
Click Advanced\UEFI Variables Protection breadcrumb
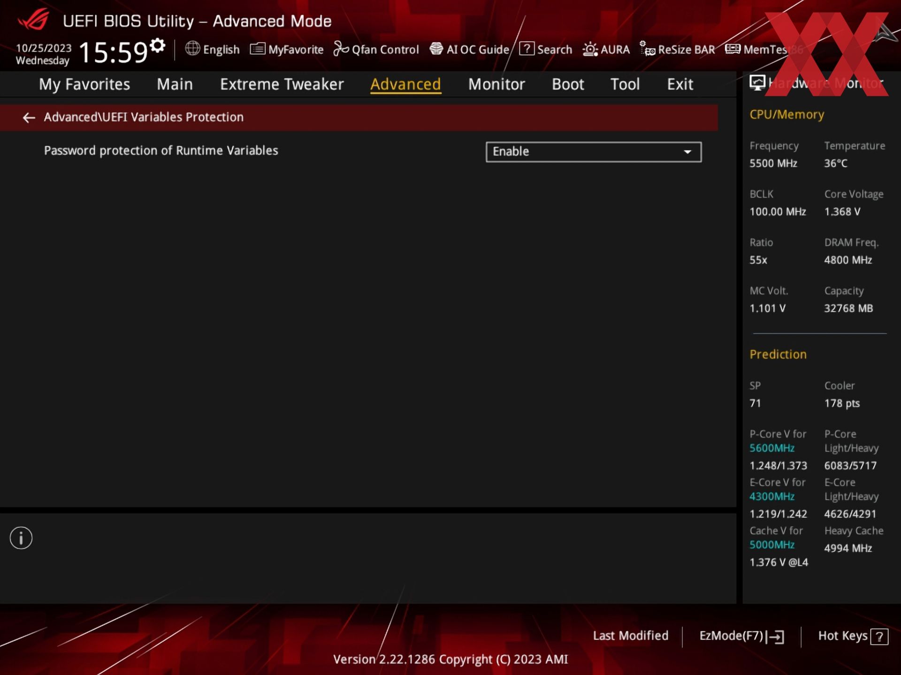coord(144,117)
